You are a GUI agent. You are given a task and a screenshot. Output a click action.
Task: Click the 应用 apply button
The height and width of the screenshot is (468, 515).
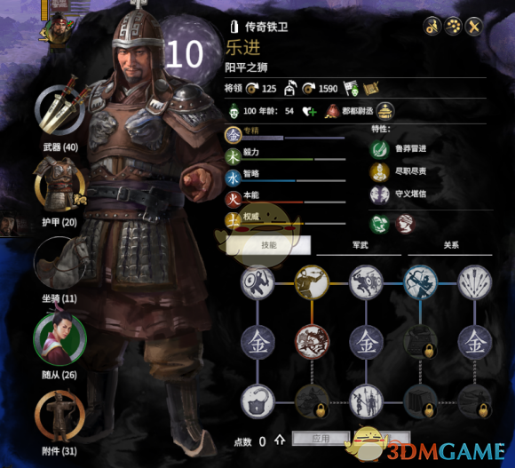[321, 439]
